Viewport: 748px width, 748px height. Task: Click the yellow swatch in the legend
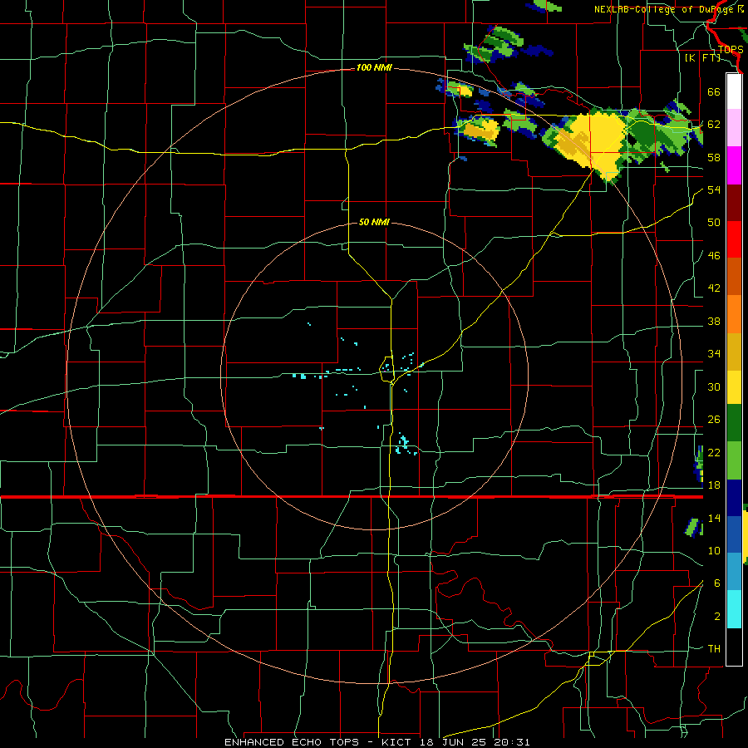734,387
